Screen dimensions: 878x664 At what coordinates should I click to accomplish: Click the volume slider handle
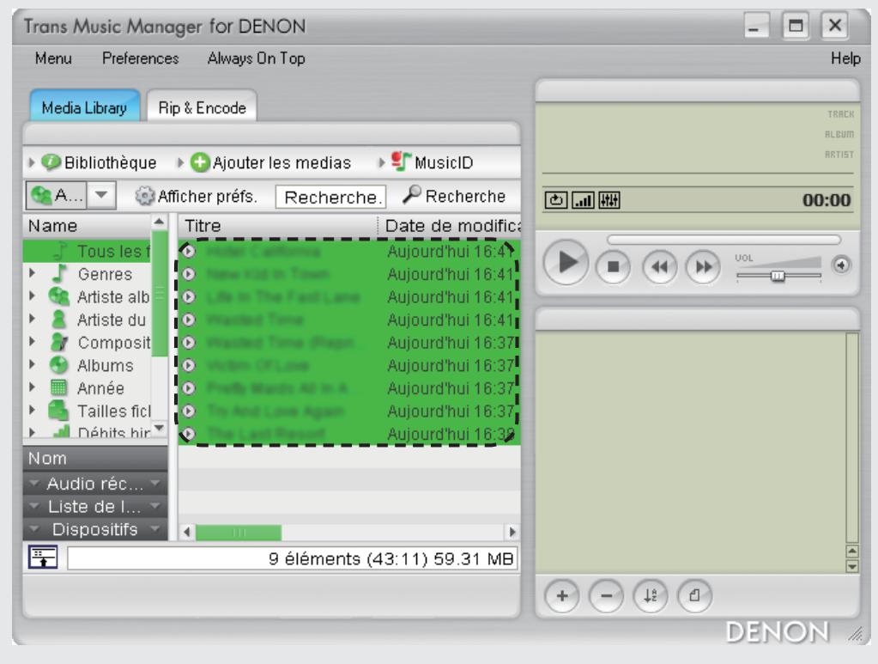coord(778,276)
